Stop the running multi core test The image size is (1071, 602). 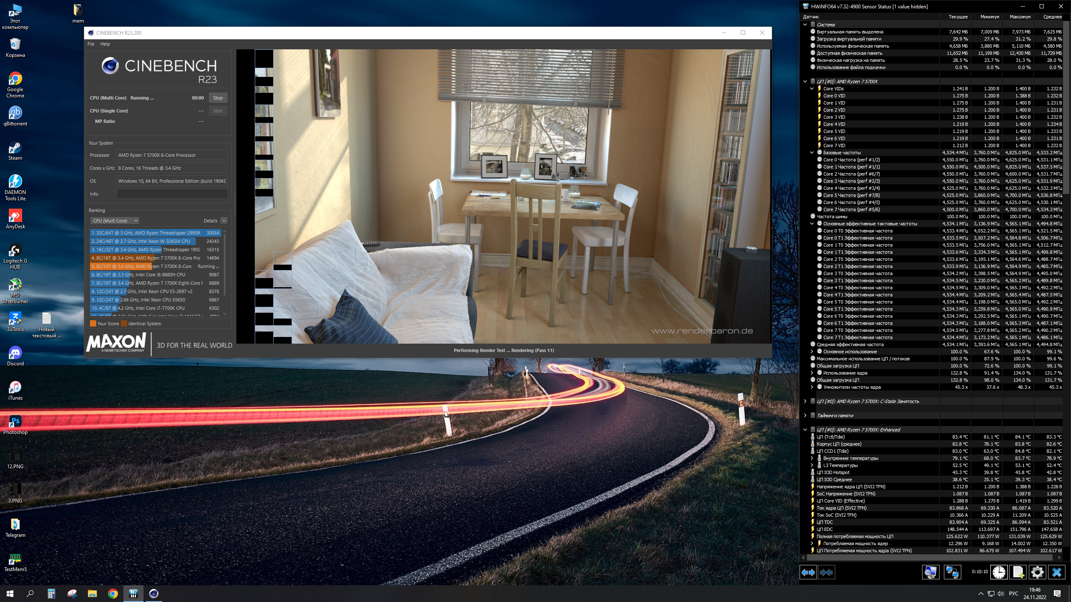click(x=218, y=98)
